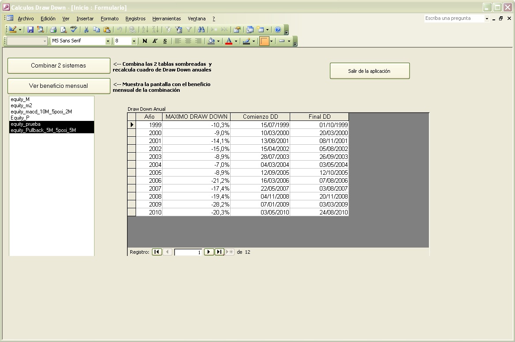Open the font color dropdown arrow
The image size is (515, 342).
pos(236,41)
